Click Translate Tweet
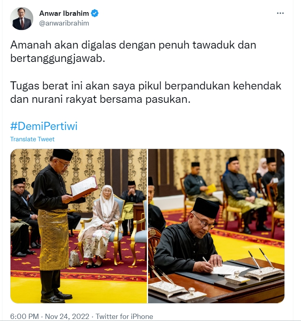The width and height of the screenshot is (301, 321). click(32, 139)
